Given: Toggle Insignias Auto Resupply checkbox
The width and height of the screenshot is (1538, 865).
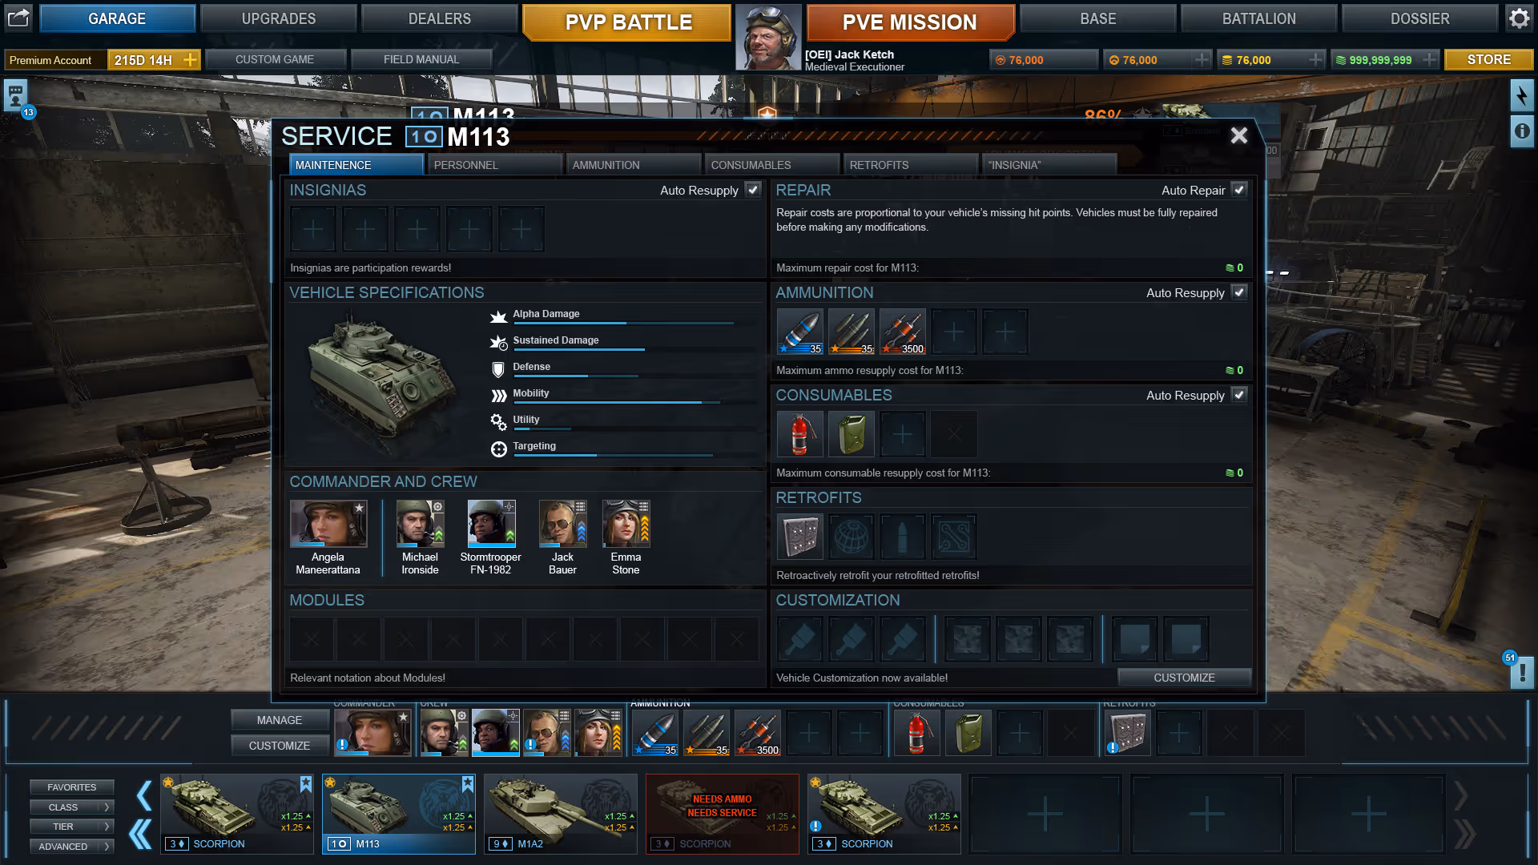Looking at the screenshot, I should coord(753,190).
